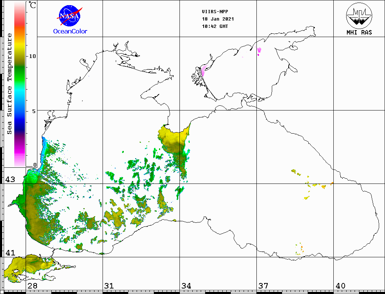Click the 5 tick on temperature scale
The height and width of the screenshot is (294, 385).
tap(34, 111)
